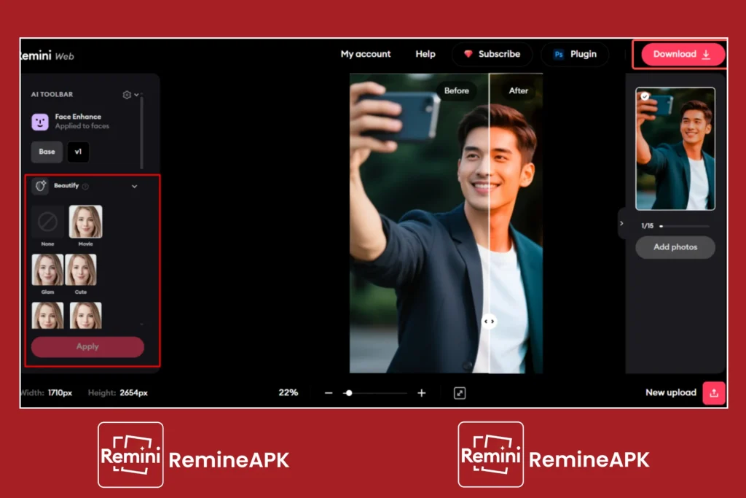Open the Help menu
Viewport: 746px width, 498px height.
click(425, 54)
